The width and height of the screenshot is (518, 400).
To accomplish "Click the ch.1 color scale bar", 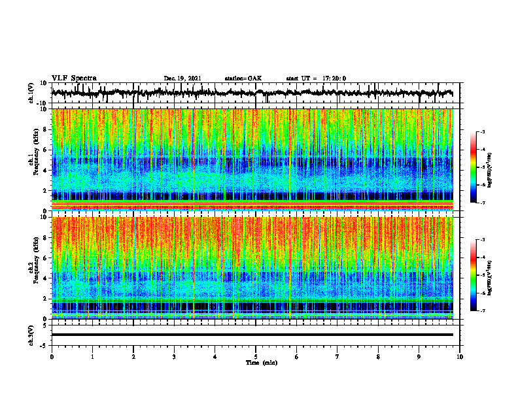I will pos(474,167).
